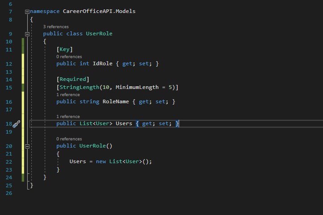Click line number 26 in the margin
Screen dimensions: 323x215
point(9,194)
